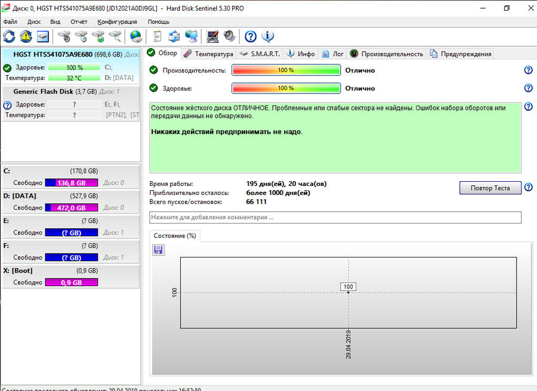Screen dimensions: 537x391
Task: Click the toolbar info bubble icon
Action: pyautogui.click(x=268, y=36)
